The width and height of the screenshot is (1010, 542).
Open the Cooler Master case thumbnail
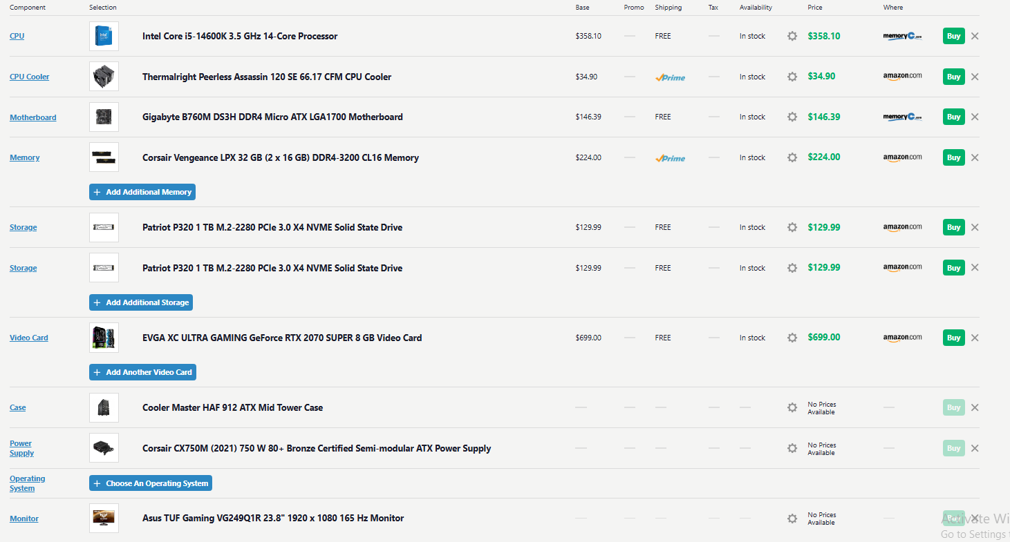104,407
